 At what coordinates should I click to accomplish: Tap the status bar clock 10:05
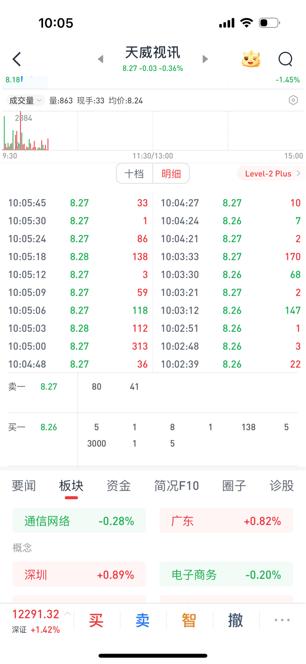tap(56, 23)
